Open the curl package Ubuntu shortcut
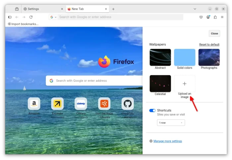Image resolution: width=232 pixels, height=160 pixels. tap(104, 104)
